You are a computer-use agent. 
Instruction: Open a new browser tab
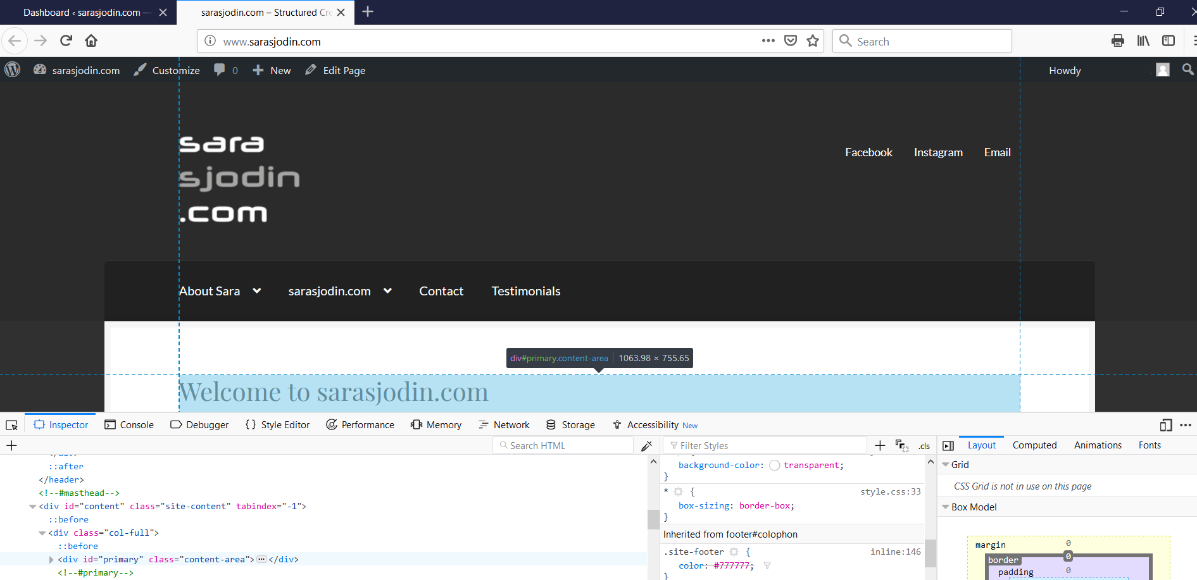click(x=368, y=12)
